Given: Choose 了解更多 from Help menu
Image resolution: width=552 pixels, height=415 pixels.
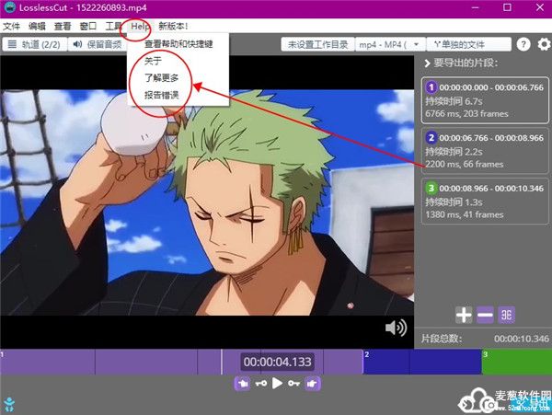Looking at the screenshot, I should [162, 78].
